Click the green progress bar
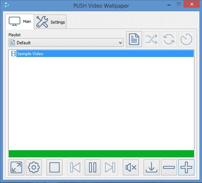The width and height of the screenshot is (202, 183). tap(101, 154)
